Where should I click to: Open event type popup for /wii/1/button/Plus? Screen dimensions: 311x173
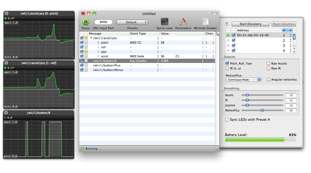pos(158,65)
